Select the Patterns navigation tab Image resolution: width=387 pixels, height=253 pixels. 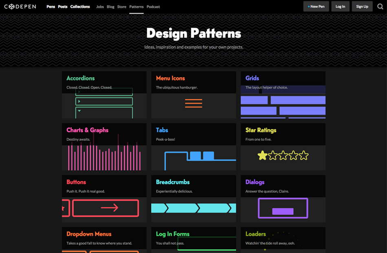136,7
